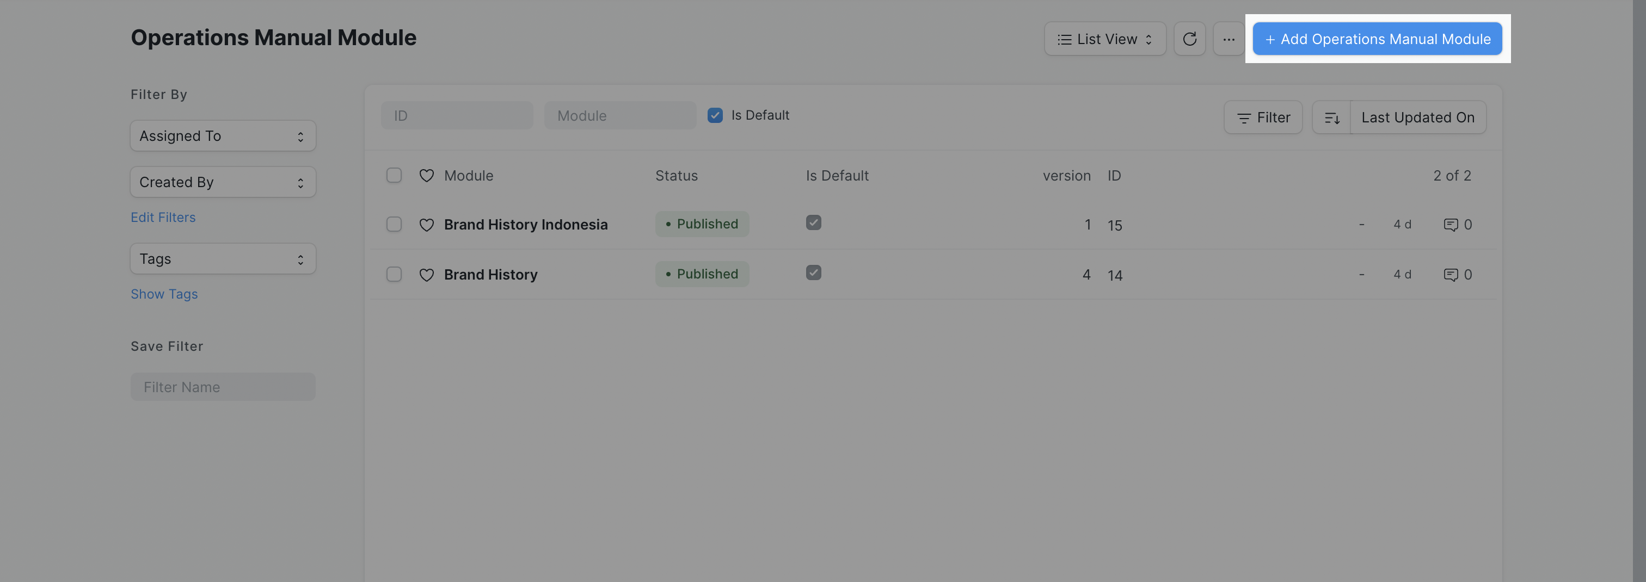The image size is (1646, 582).
Task: Open comments icon on Brand History row
Action: (1451, 275)
